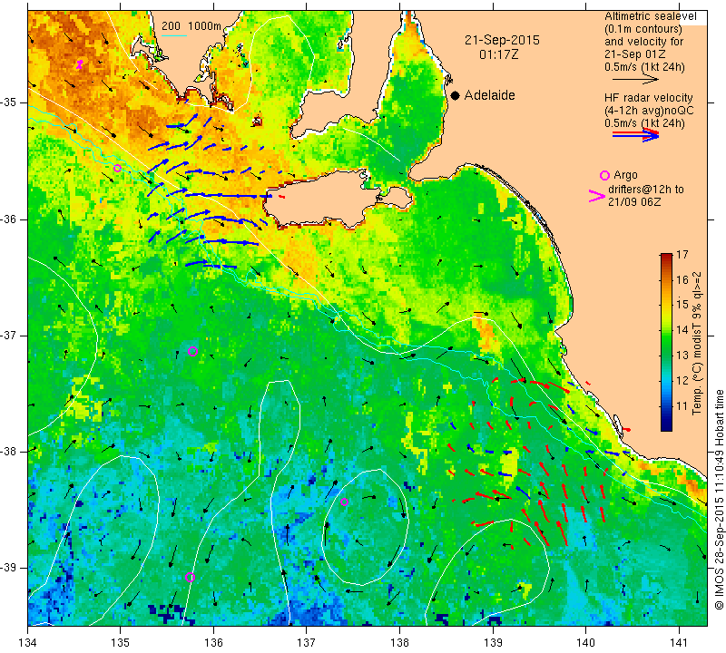The height and width of the screenshot is (653, 726).
Task: Click the -38 latitude axis label
Action: click(x=9, y=452)
